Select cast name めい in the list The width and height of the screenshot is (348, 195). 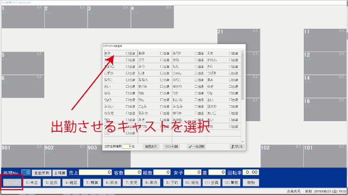pos(107,87)
